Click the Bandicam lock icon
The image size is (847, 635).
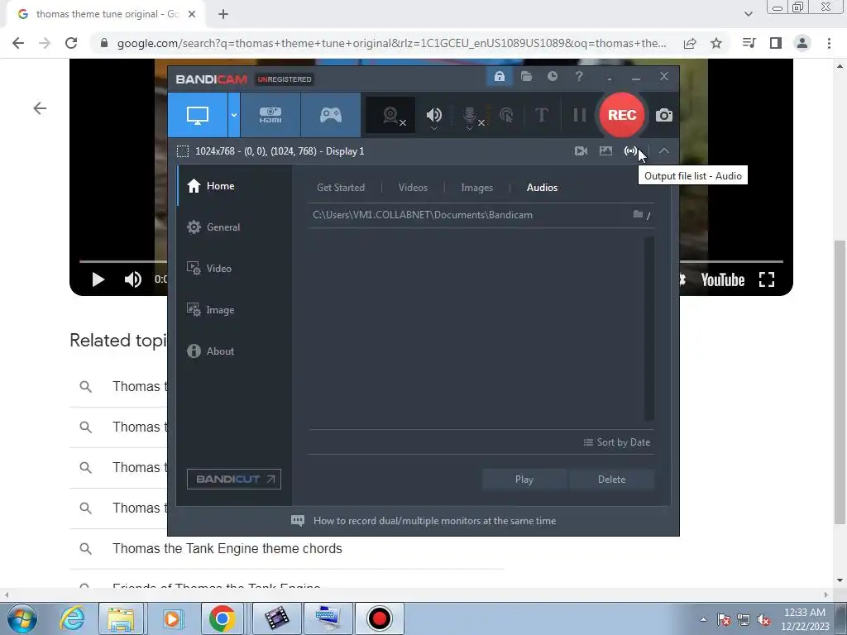(x=500, y=77)
